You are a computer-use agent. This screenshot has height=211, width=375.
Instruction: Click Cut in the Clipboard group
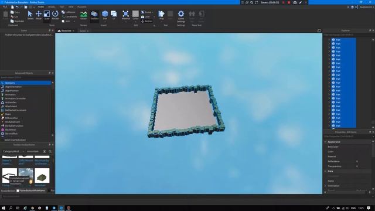tap(14, 16)
